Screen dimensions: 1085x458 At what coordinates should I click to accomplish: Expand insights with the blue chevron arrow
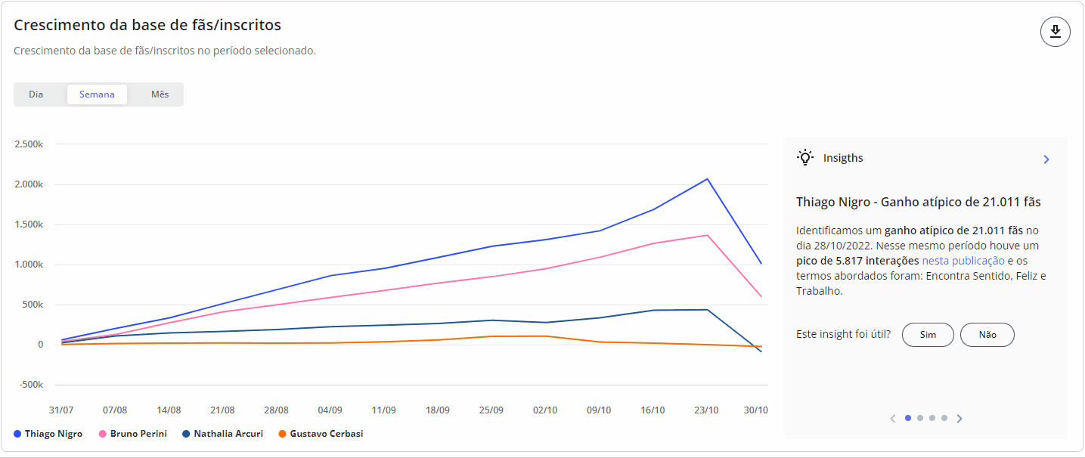pyautogui.click(x=1046, y=159)
